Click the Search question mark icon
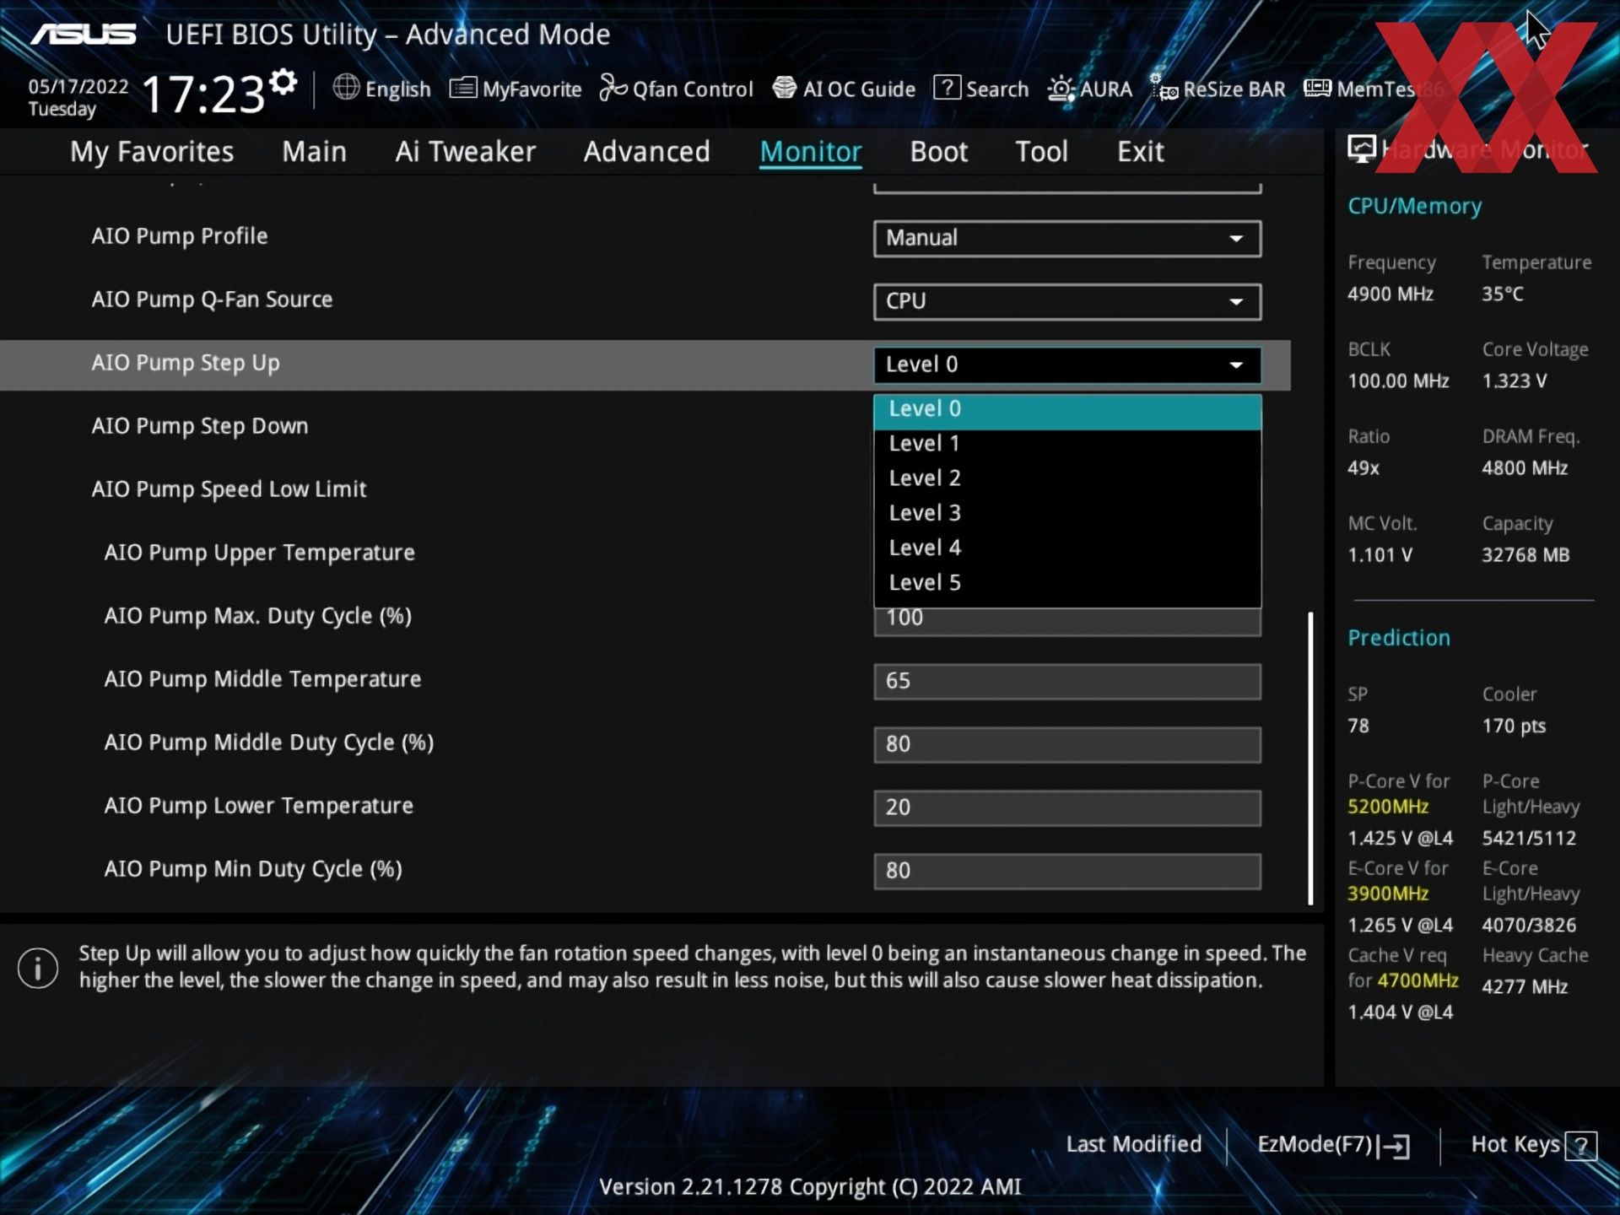 click(947, 87)
